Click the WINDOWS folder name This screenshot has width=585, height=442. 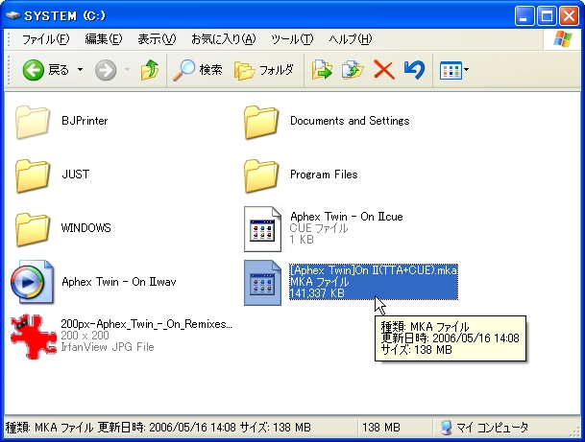click(86, 228)
